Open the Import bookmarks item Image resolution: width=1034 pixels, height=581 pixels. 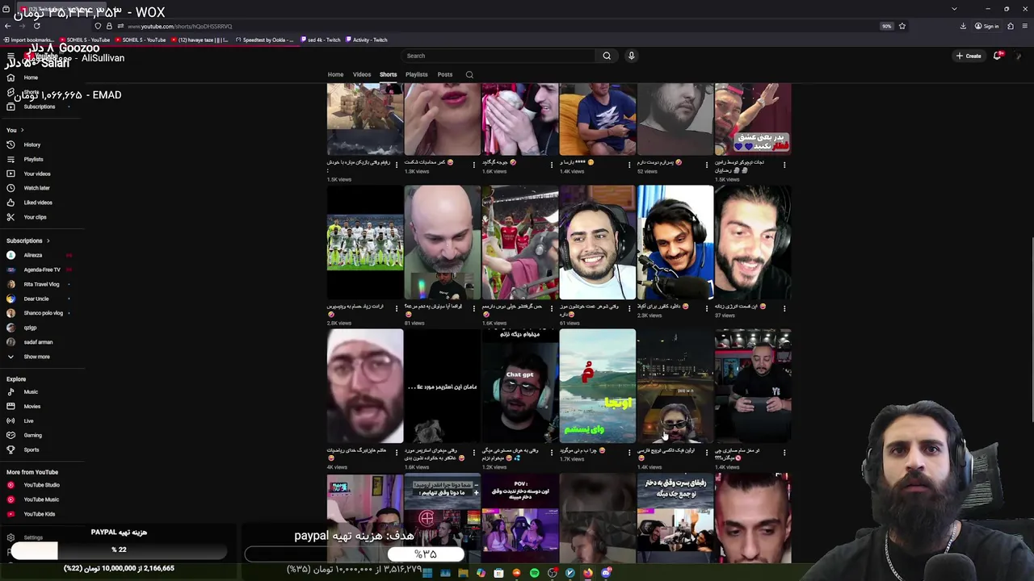coord(28,40)
